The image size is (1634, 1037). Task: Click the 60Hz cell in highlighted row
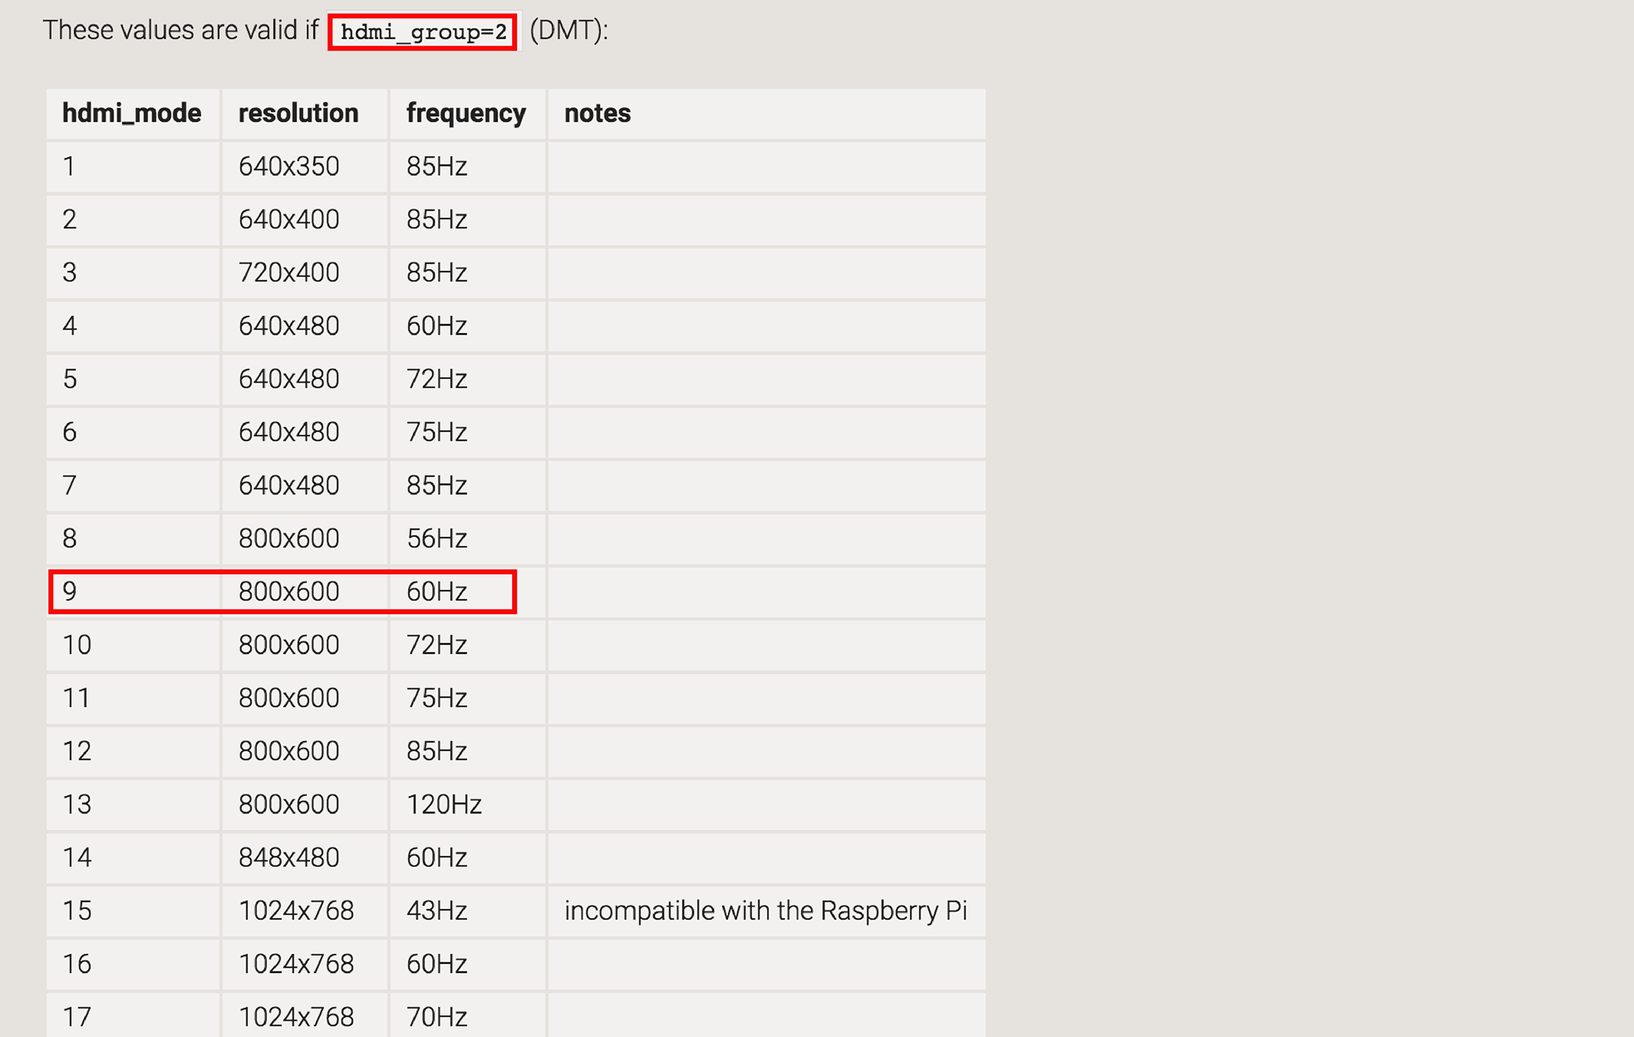pos(436,592)
